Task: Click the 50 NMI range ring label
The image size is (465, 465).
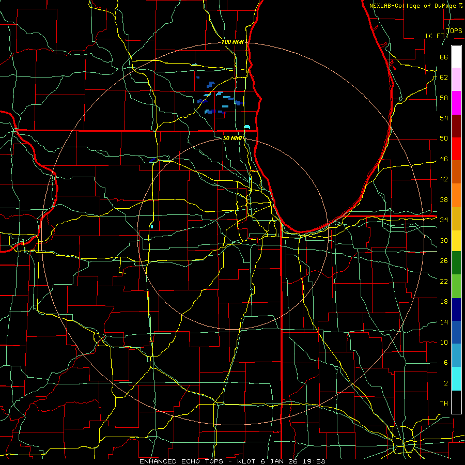Action: pyautogui.click(x=233, y=138)
